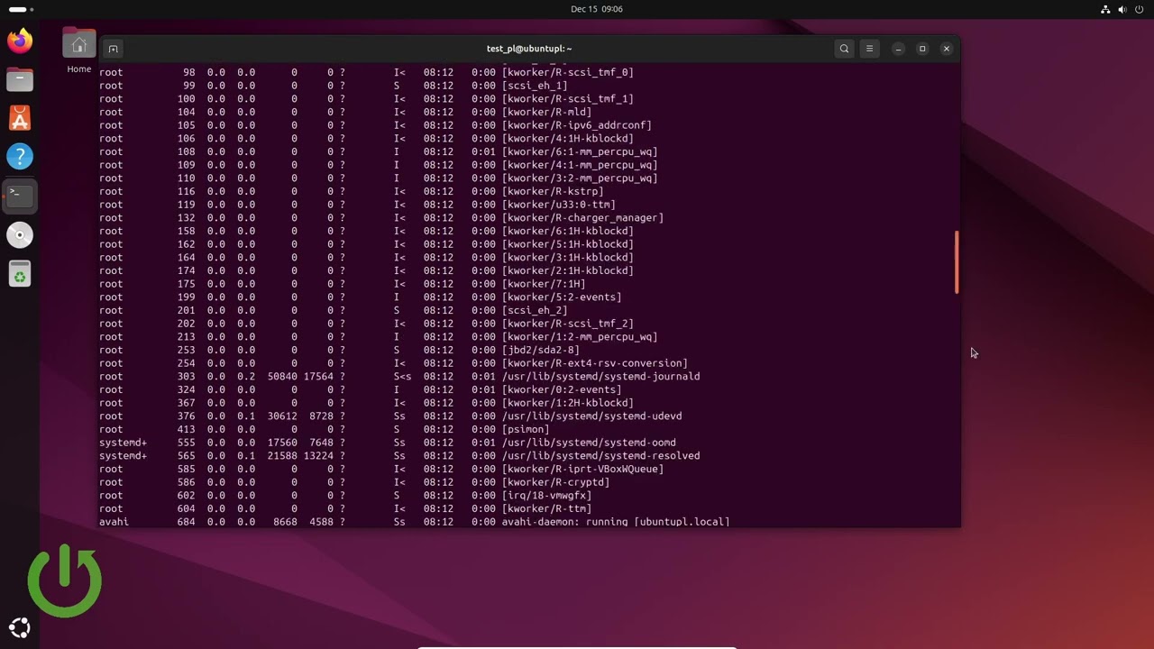
Task: Click the [jbd2/sda2-8] process entry
Action: pyautogui.click(x=541, y=350)
